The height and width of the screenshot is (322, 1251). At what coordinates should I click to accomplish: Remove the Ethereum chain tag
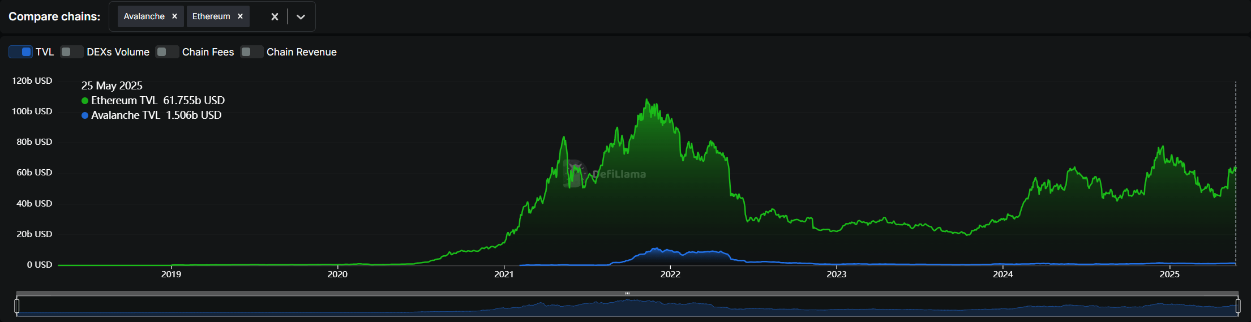(240, 16)
